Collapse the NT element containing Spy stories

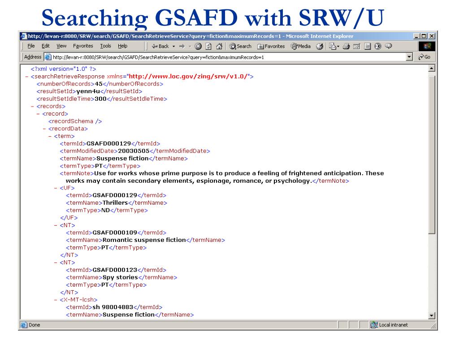click(x=56, y=262)
